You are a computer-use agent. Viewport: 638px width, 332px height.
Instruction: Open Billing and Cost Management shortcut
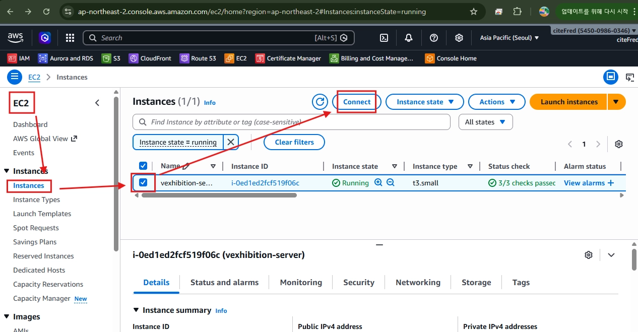[x=371, y=58]
